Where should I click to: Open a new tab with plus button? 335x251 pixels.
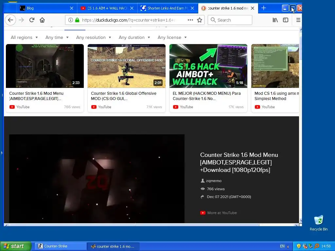(x=264, y=8)
